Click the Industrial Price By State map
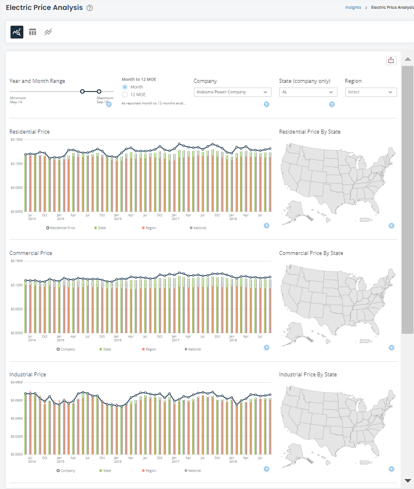Image resolution: width=414 pixels, height=489 pixels. pyautogui.click(x=338, y=427)
